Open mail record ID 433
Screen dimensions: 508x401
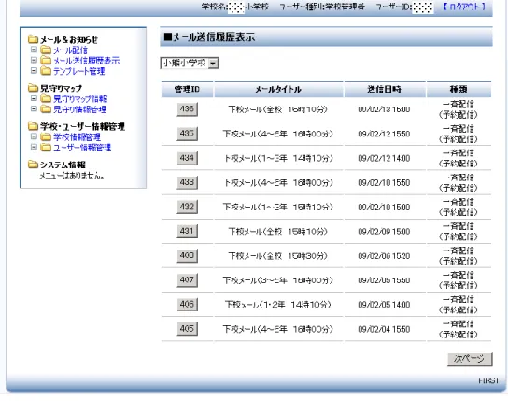(x=188, y=182)
